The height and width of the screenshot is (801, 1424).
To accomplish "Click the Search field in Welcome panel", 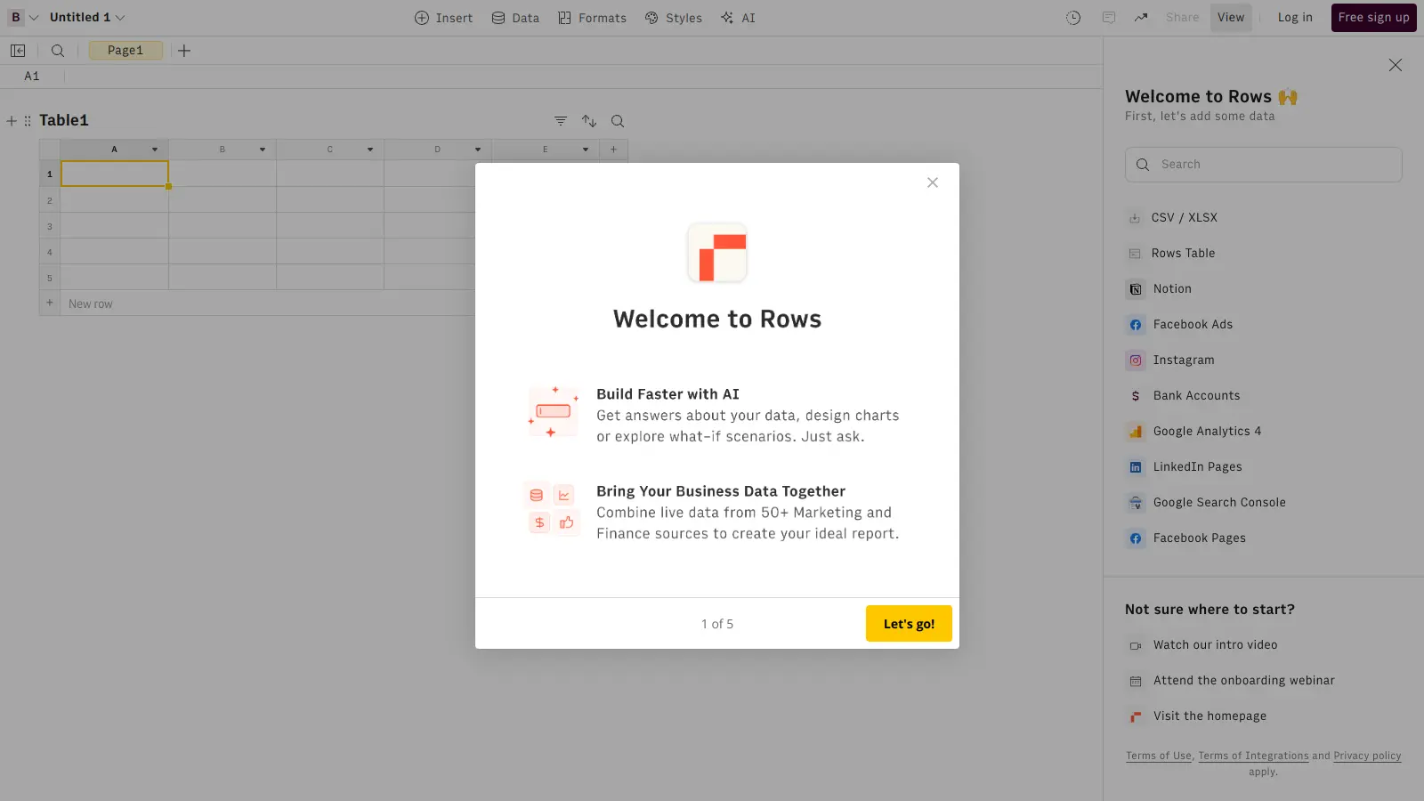I will point(1263,165).
